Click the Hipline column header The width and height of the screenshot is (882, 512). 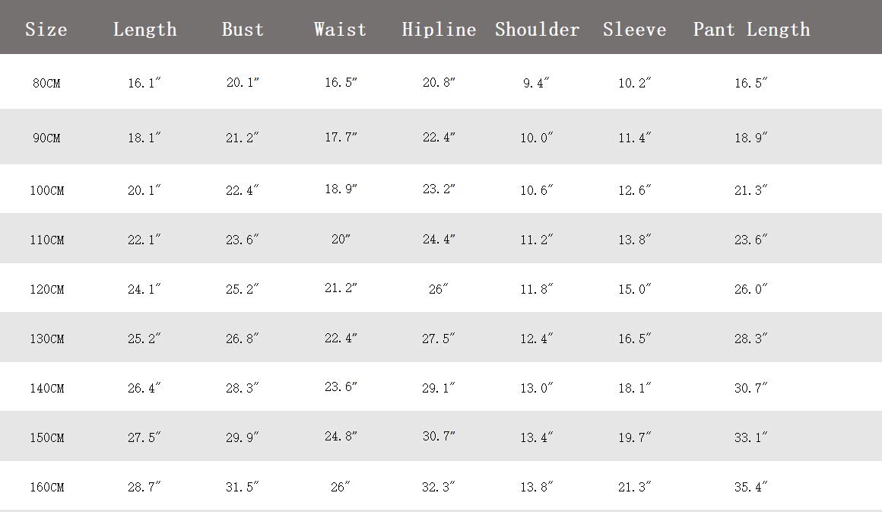439,30
